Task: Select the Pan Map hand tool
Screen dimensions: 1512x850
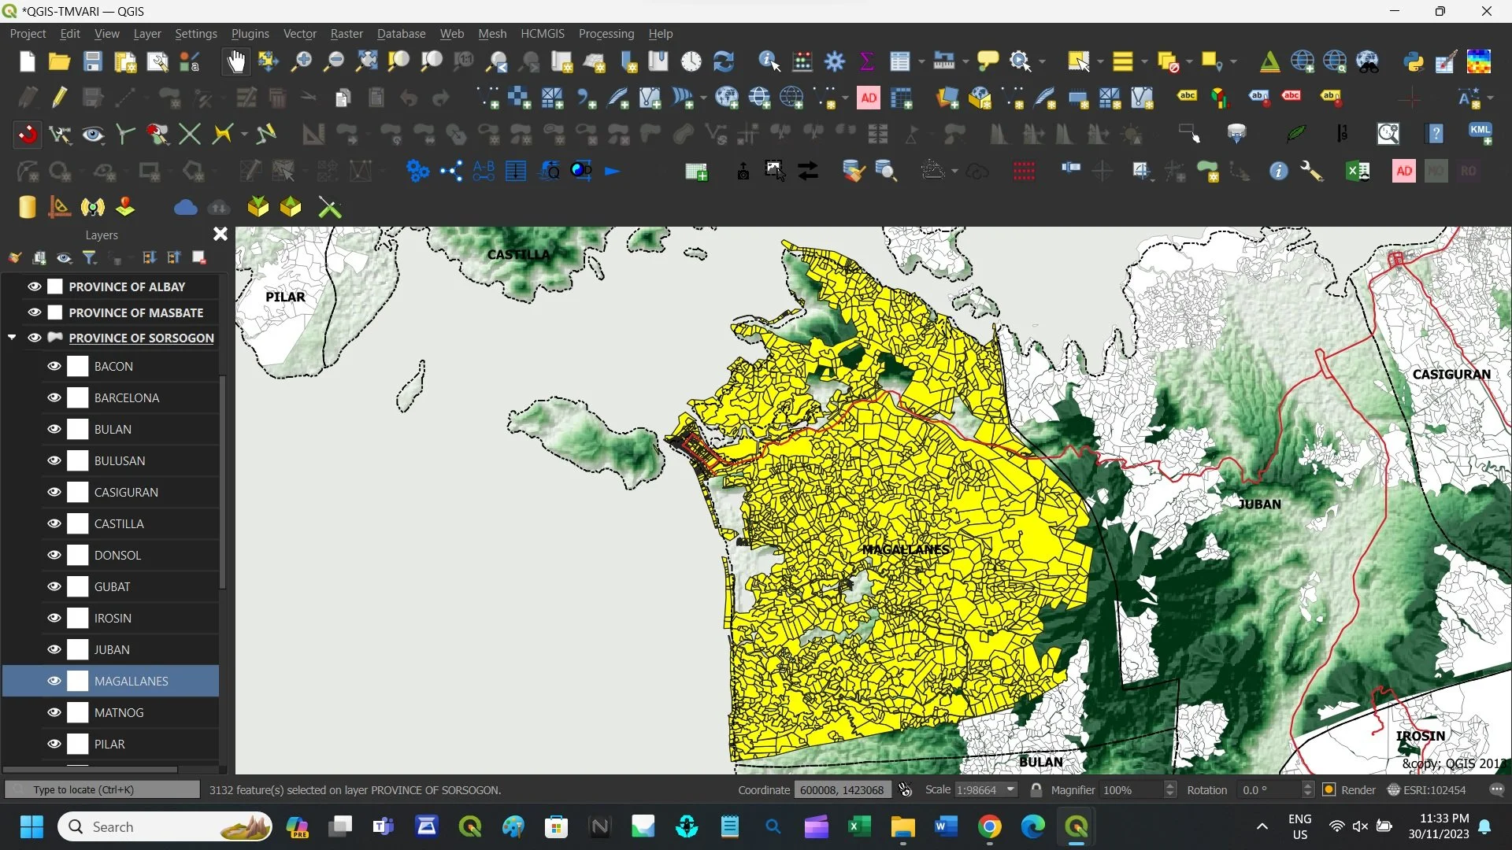Action: point(235,61)
